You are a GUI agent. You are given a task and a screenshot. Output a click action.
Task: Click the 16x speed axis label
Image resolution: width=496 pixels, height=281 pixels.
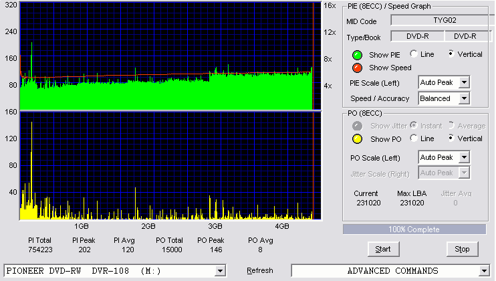[x=330, y=5]
